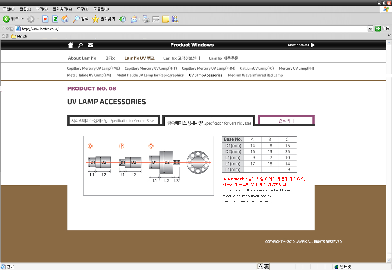
Task: Click the website's envelope contact icon
Action: [90, 45]
